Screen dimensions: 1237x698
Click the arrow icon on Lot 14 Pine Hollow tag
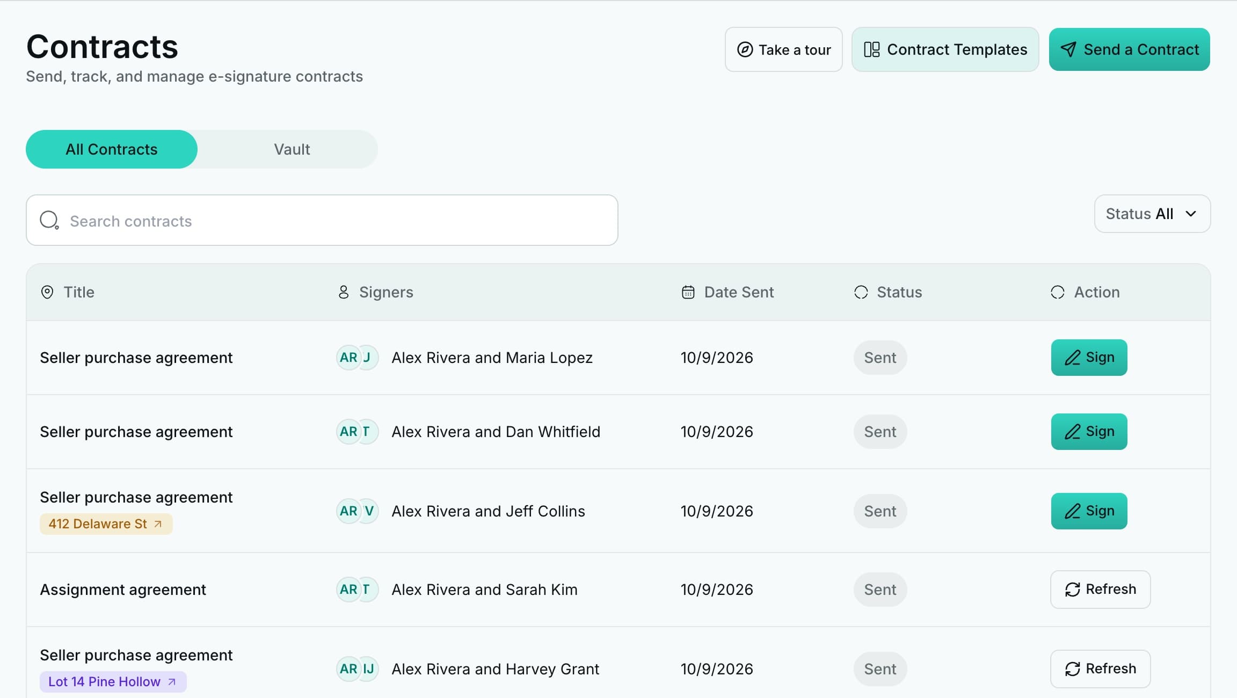pos(172,682)
